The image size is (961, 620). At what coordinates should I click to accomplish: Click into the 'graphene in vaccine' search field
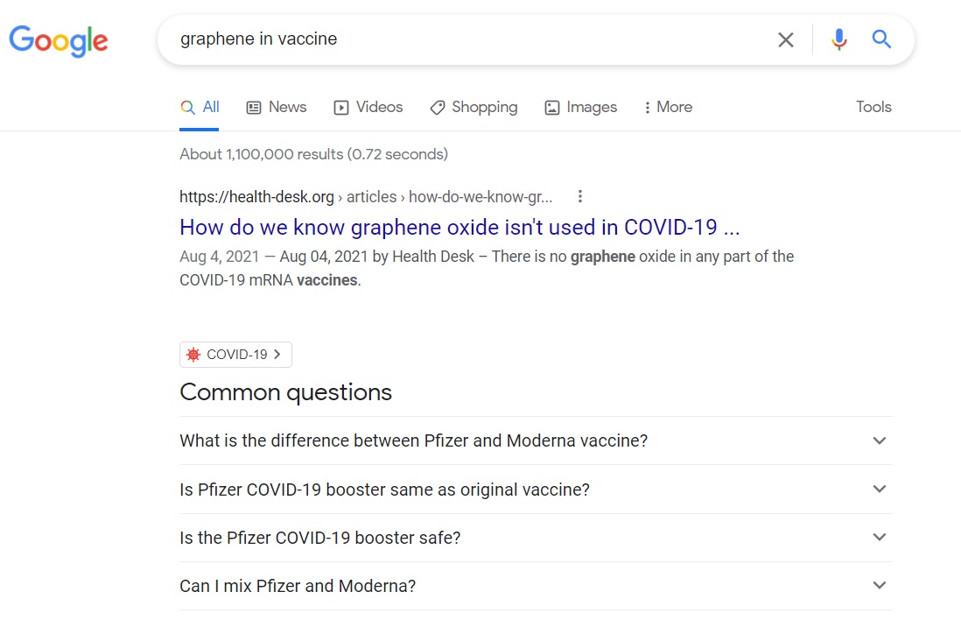pyautogui.click(x=464, y=39)
